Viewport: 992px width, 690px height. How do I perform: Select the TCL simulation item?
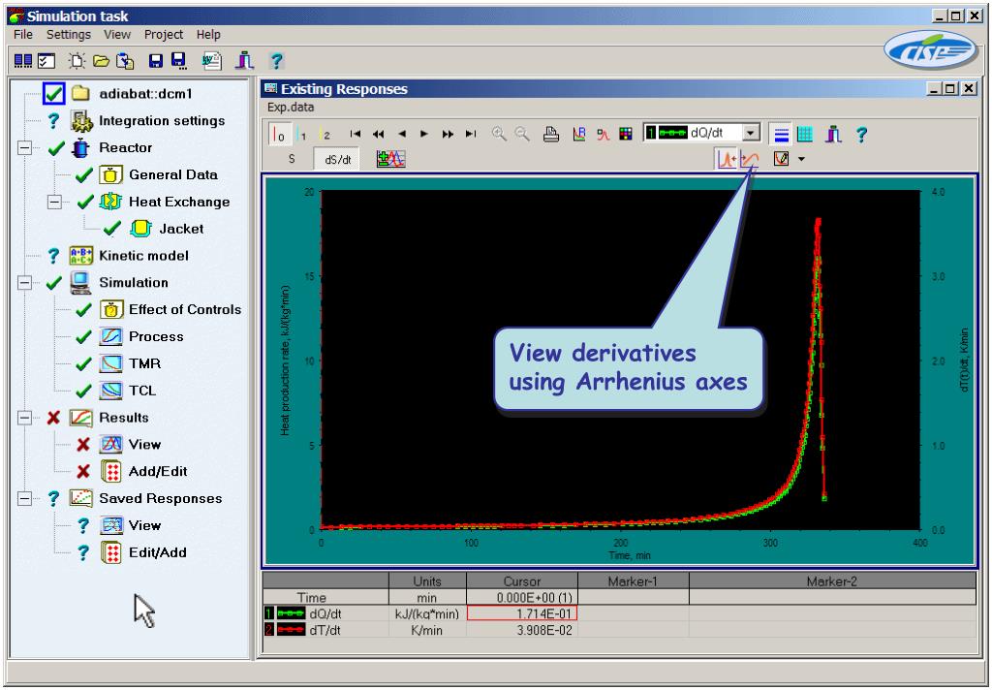point(141,391)
